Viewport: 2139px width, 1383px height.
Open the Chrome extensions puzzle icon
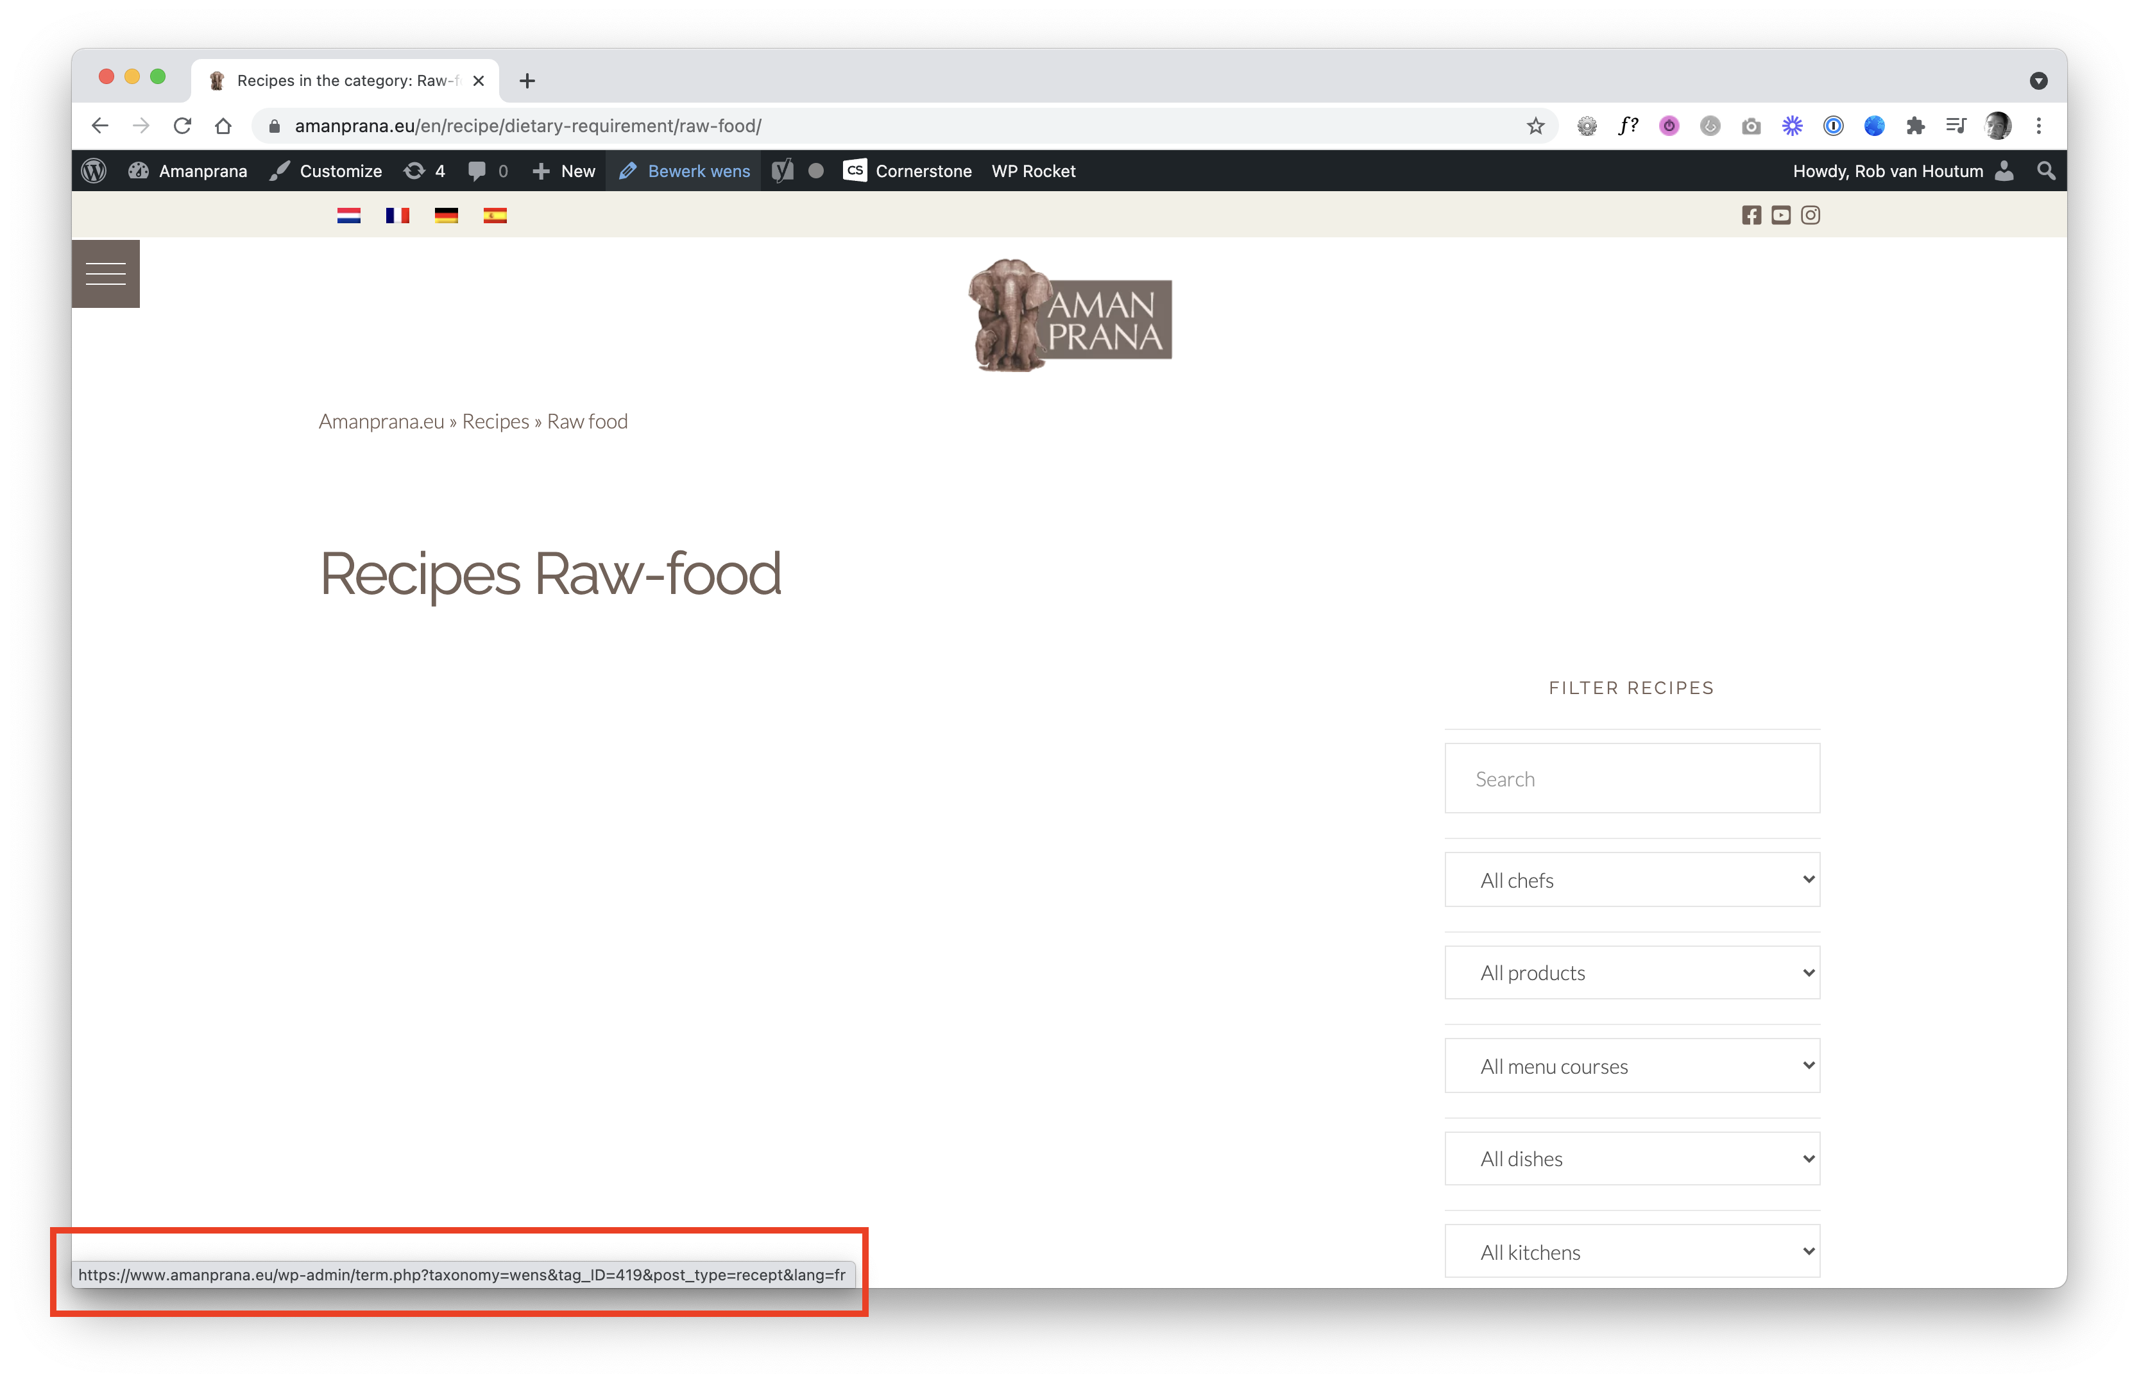click(1915, 126)
